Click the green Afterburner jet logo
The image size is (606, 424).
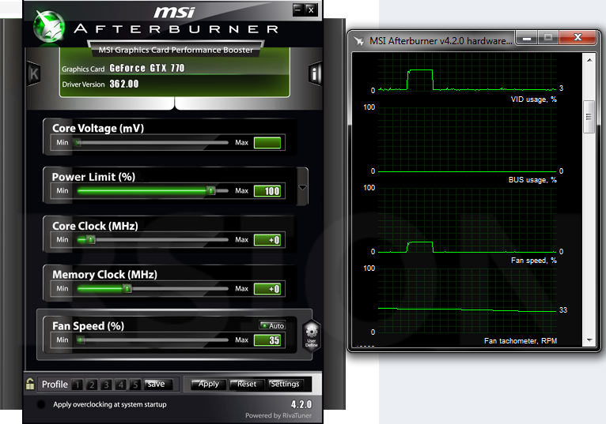(x=49, y=26)
